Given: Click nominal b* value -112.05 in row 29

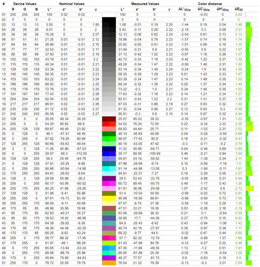Looking at the screenshot, I should pyautogui.click(x=81, y=153).
